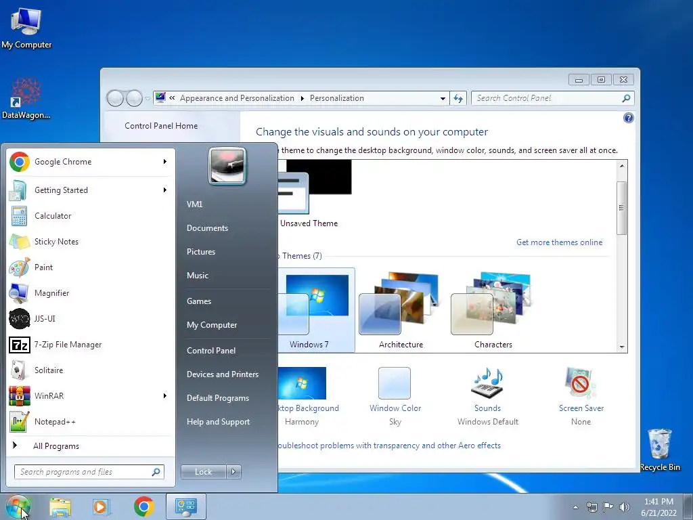Open Windows Explorer from taskbar
693x520 pixels.
click(60, 507)
